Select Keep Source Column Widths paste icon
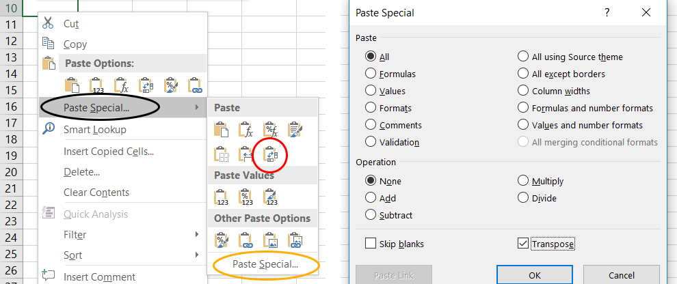 [245, 156]
